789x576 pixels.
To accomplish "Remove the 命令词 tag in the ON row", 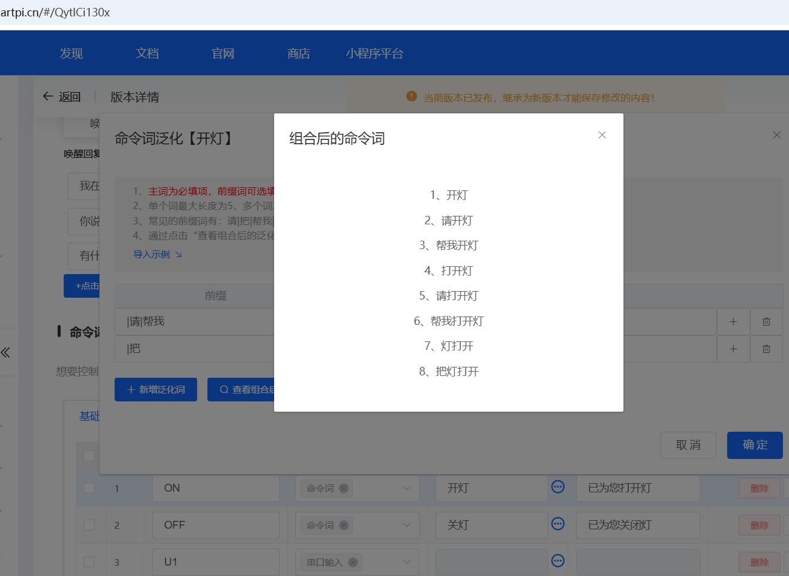I will 343,488.
